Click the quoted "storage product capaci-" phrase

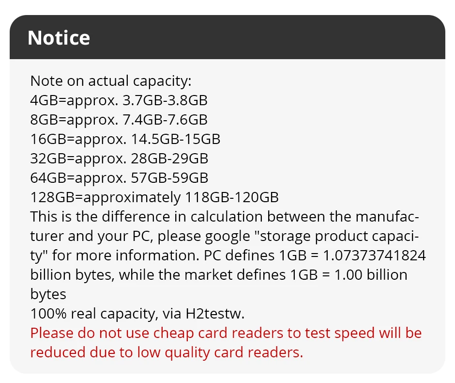[336, 236]
